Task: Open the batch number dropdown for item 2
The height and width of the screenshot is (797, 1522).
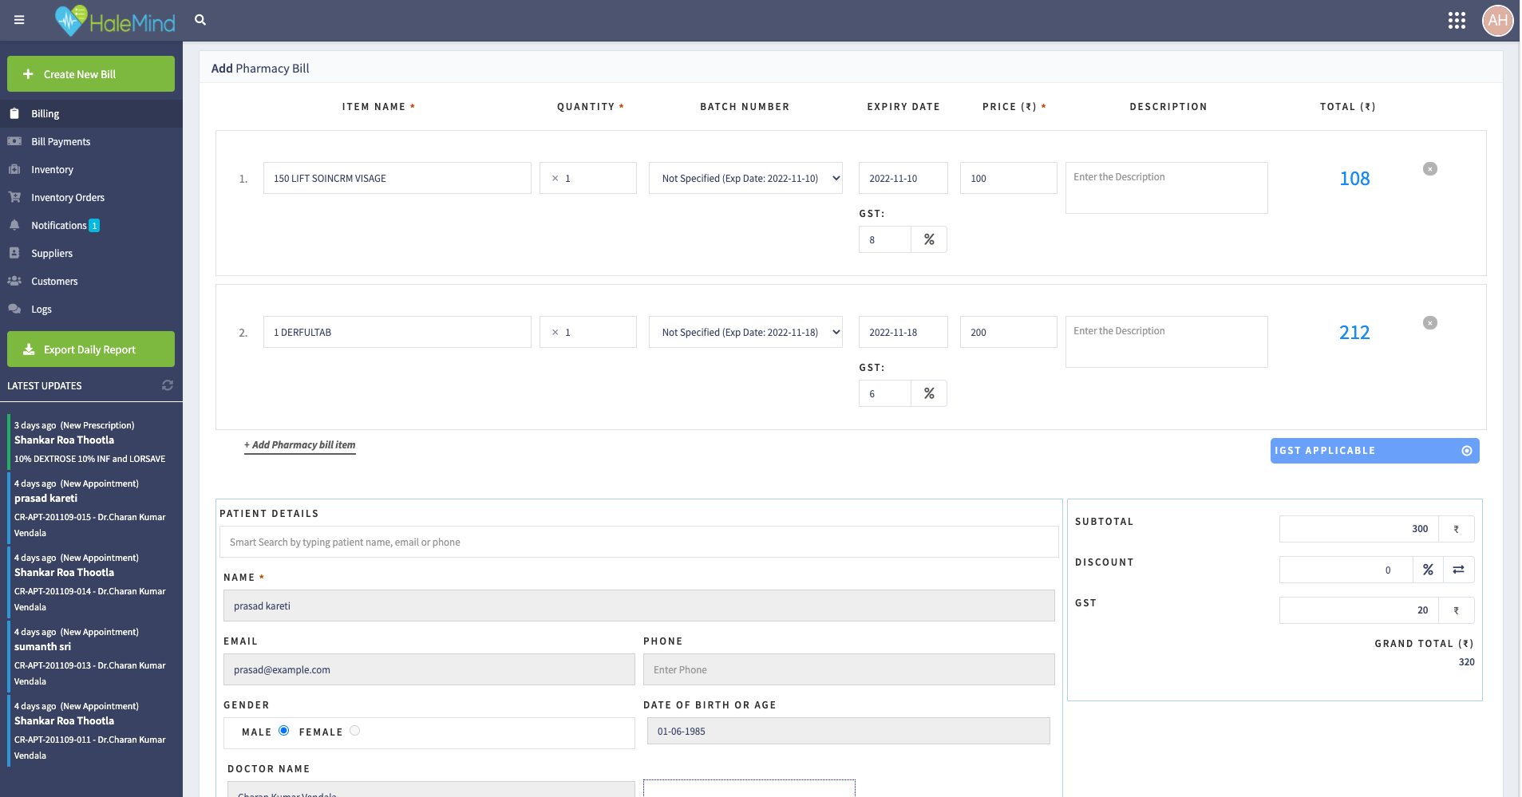Action: 745,332
